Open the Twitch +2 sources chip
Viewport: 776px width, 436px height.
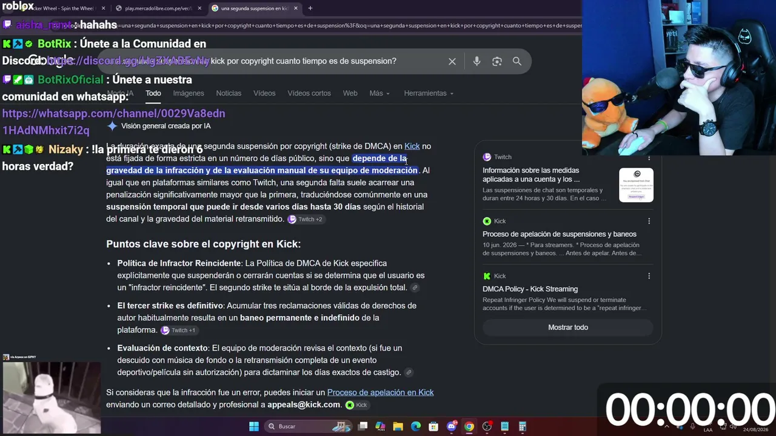click(x=306, y=219)
